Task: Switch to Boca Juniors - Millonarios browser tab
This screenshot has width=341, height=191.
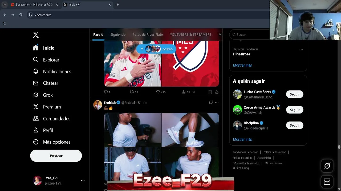Action: [x=34, y=5]
